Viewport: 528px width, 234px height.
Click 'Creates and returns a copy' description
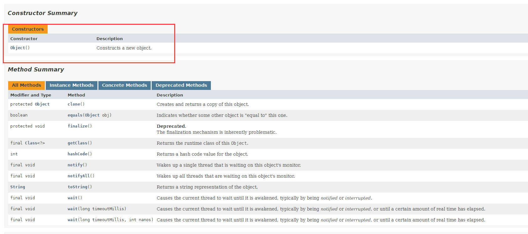(x=203, y=104)
